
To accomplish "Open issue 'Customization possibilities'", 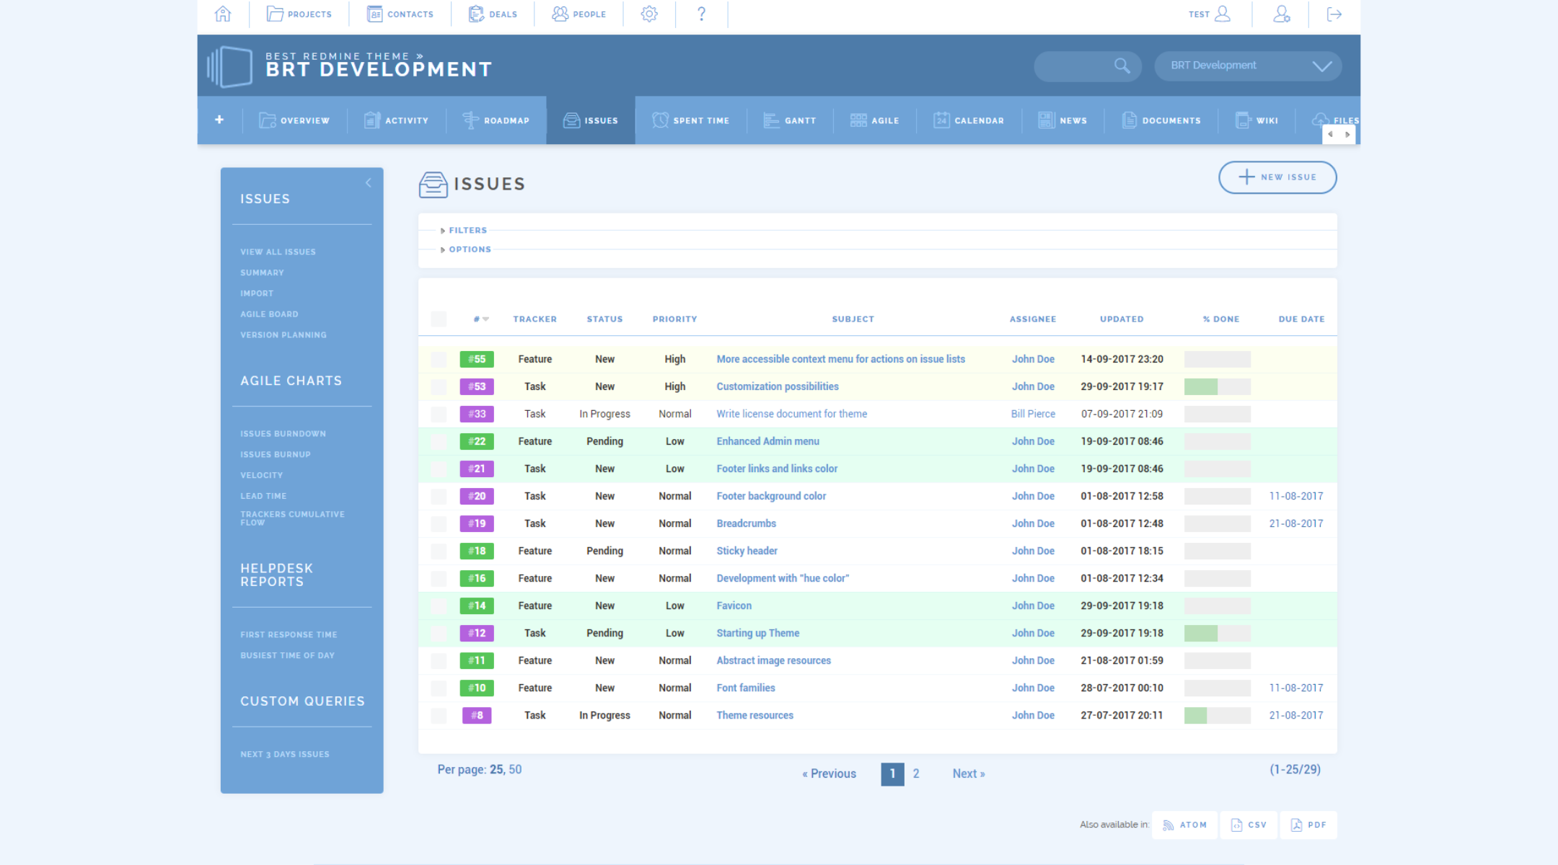I will [778, 386].
